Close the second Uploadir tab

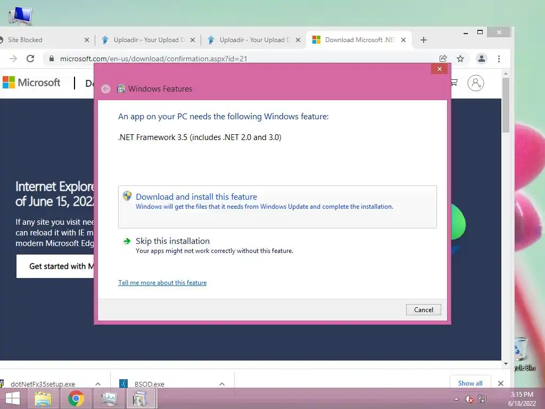[x=298, y=40]
